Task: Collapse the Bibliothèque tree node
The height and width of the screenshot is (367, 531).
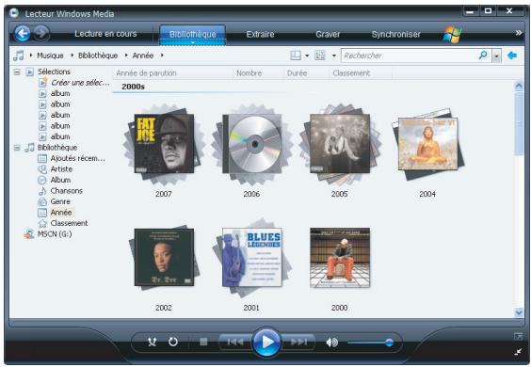Action: coord(17,148)
